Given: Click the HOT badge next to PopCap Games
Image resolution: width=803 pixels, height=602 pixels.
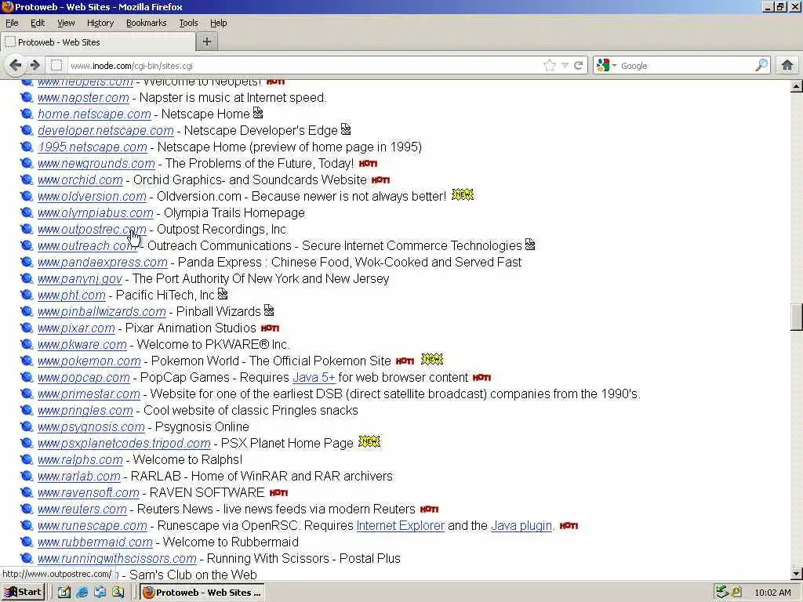Looking at the screenshot, I should 481,378.
